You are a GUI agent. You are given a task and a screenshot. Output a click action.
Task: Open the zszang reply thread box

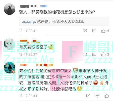pos(64,21)
